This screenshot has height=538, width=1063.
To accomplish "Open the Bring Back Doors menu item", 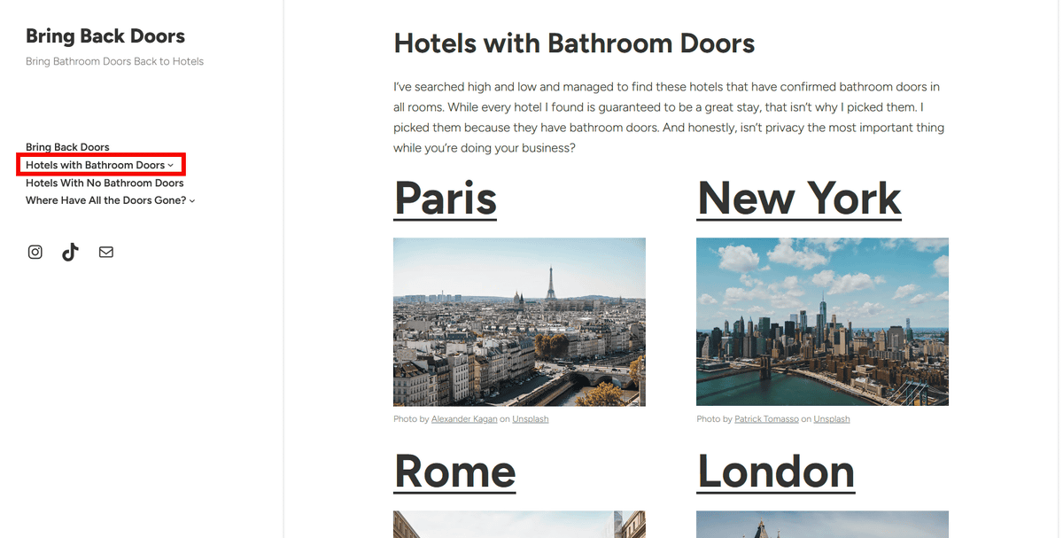I will (x=67, y=147).
